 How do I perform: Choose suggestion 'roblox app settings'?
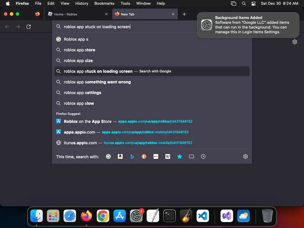[x=152, y=93]
